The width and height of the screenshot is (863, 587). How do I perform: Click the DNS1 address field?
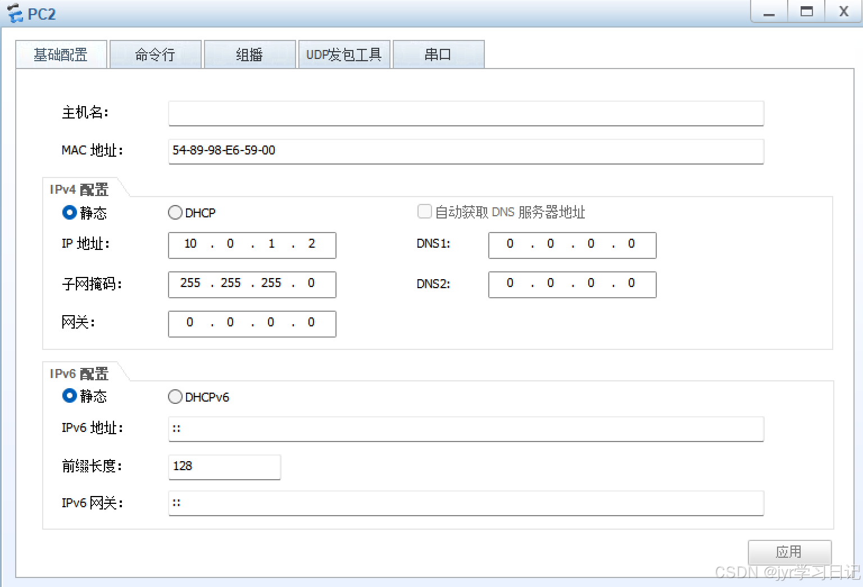click(x=573, y=245)
